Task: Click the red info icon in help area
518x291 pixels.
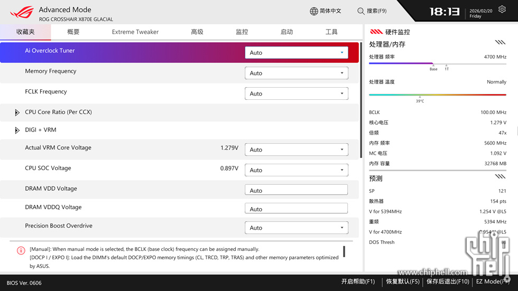Action: coord(21,250)
